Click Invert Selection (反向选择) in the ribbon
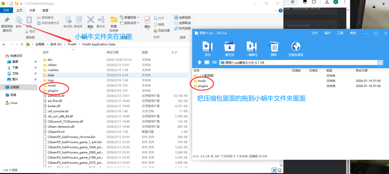The height and width of the screenshot is (174, 389). (x=182, y=28)
